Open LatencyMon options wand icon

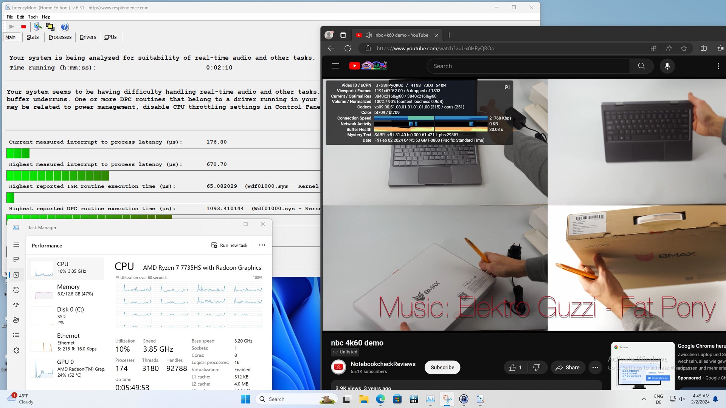(38, 26)
